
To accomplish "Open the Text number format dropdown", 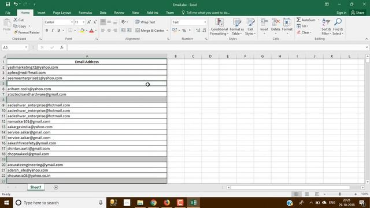I will pyautogui.click(x=205, y=22).
